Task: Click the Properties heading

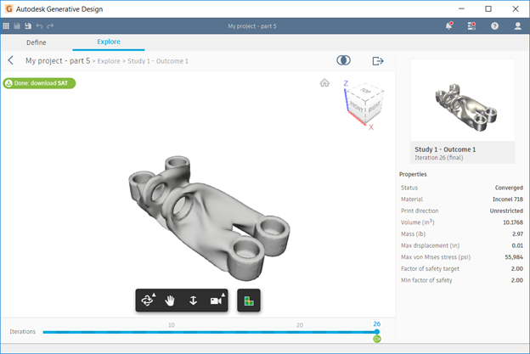Action: click(413, 174)
